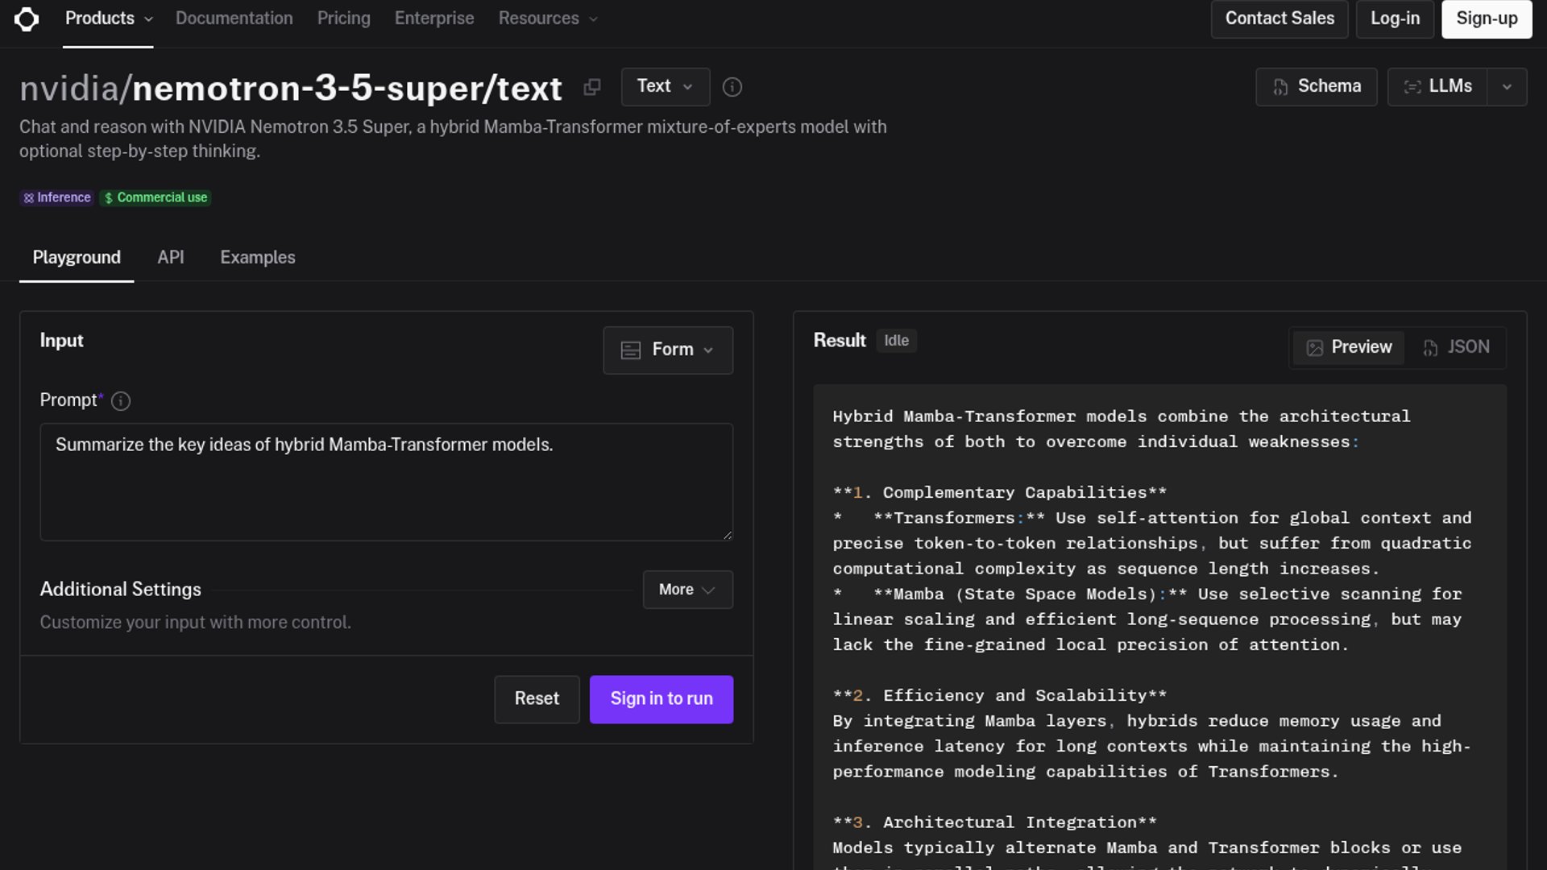Show the Prompt field info tooltip icon
Viewport: 1547px width, 870px height.
click(121, 401)
